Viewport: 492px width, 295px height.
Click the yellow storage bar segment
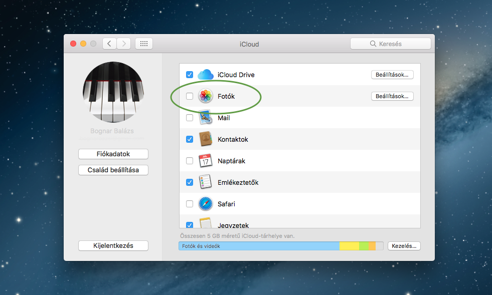[x=349, y=246]
